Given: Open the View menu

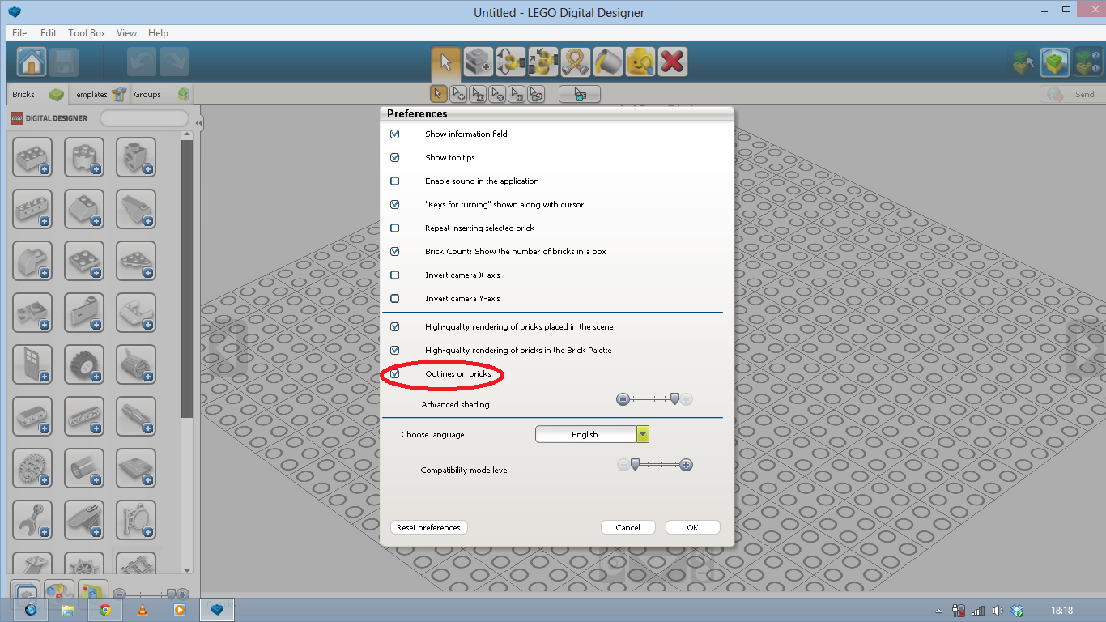Looking at the screenshot, I should [x=126, y=33].
